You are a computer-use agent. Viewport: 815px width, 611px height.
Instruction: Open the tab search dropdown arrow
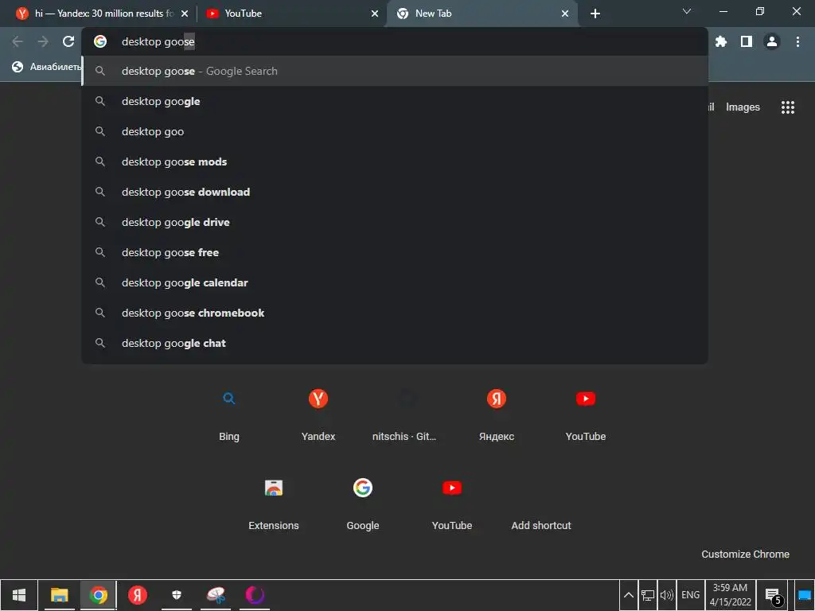click(686, 11)
